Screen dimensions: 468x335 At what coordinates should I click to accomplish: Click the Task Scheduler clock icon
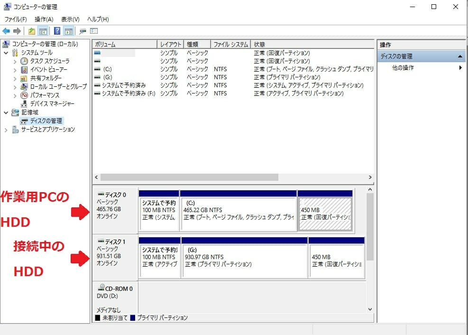pyautogui.click(x=24, y=61)
